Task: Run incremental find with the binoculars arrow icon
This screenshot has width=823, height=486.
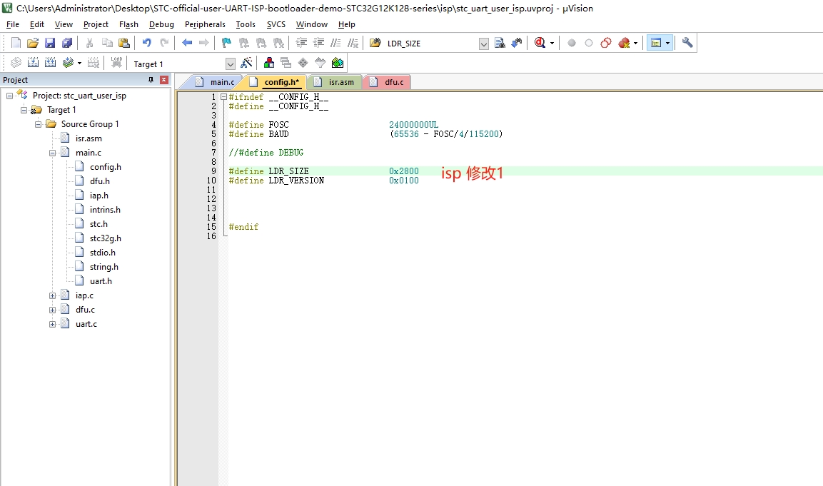Action: pyautogui.click(x=517, y=43)
